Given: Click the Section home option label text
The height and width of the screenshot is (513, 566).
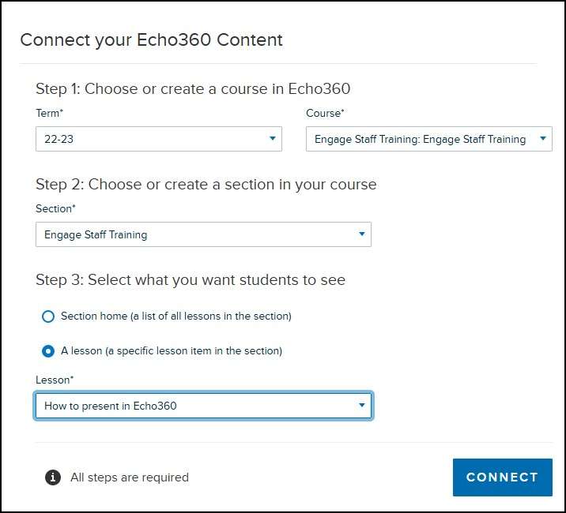Looking at the screenshot, I should (x=176, y=316).
